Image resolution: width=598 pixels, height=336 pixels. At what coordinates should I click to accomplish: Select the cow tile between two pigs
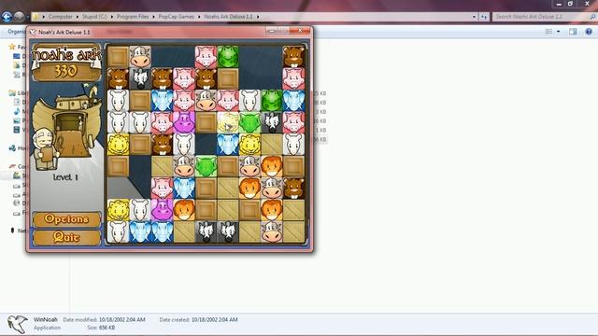206,101
